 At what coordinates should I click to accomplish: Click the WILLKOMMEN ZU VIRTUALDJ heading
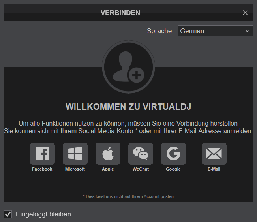tap(128, 107)
